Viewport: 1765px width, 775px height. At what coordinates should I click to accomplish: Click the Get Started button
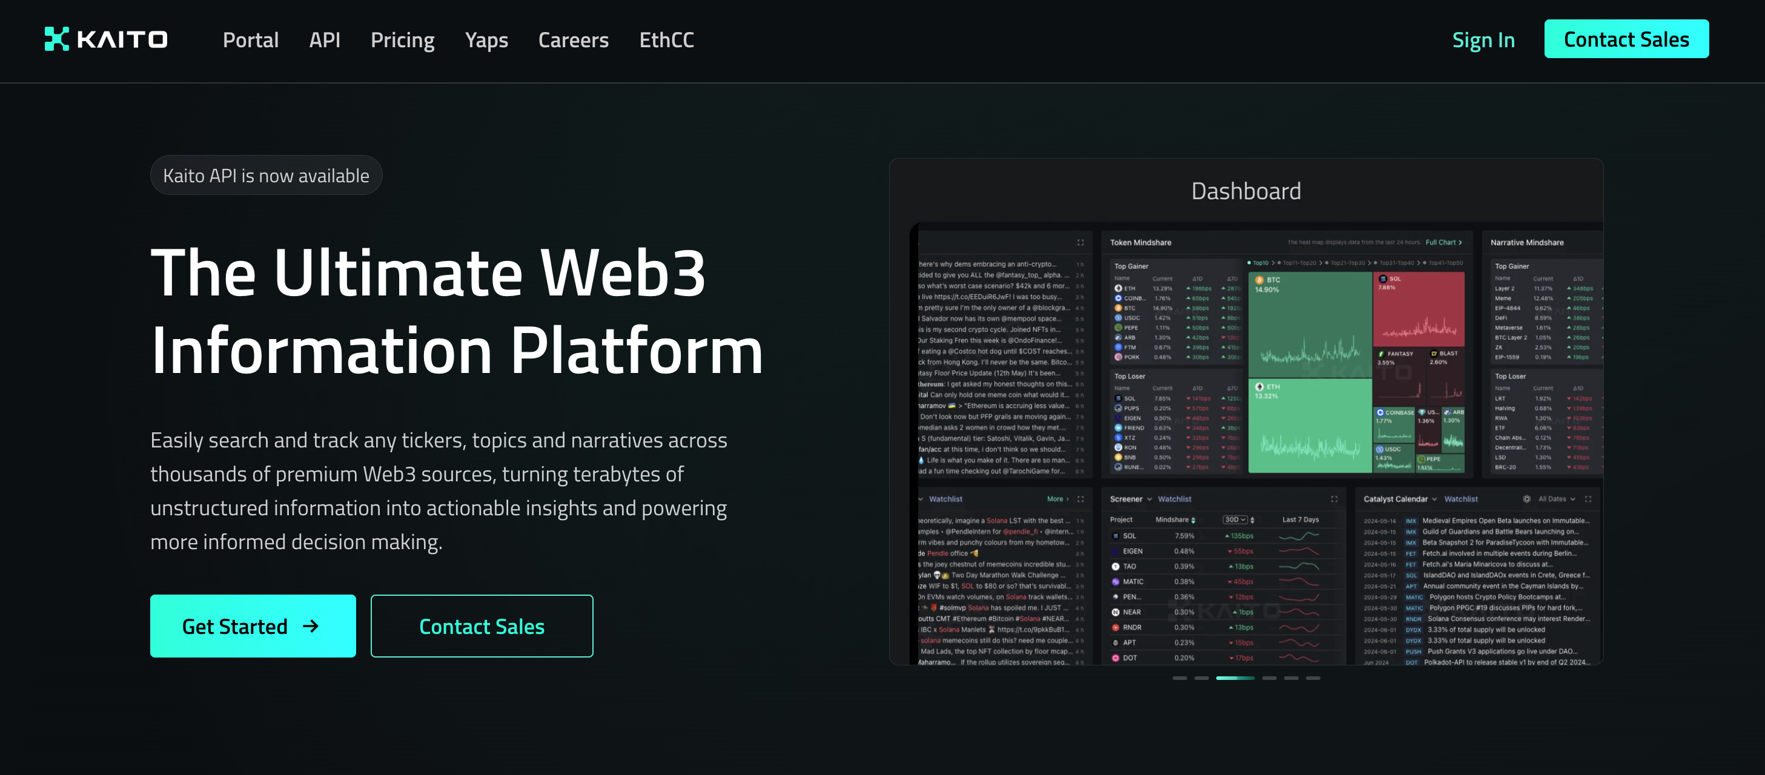click(253, 625)
